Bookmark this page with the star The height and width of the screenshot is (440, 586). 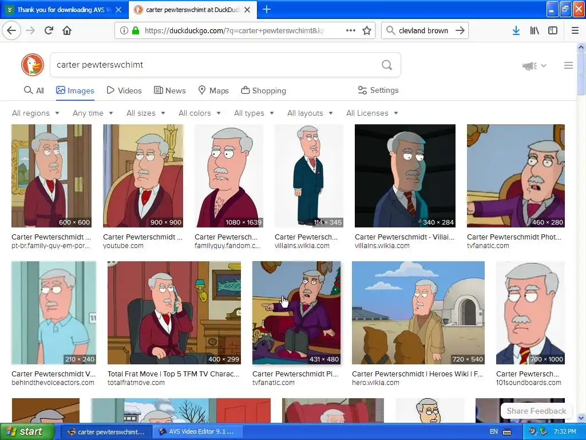[367, 30]
